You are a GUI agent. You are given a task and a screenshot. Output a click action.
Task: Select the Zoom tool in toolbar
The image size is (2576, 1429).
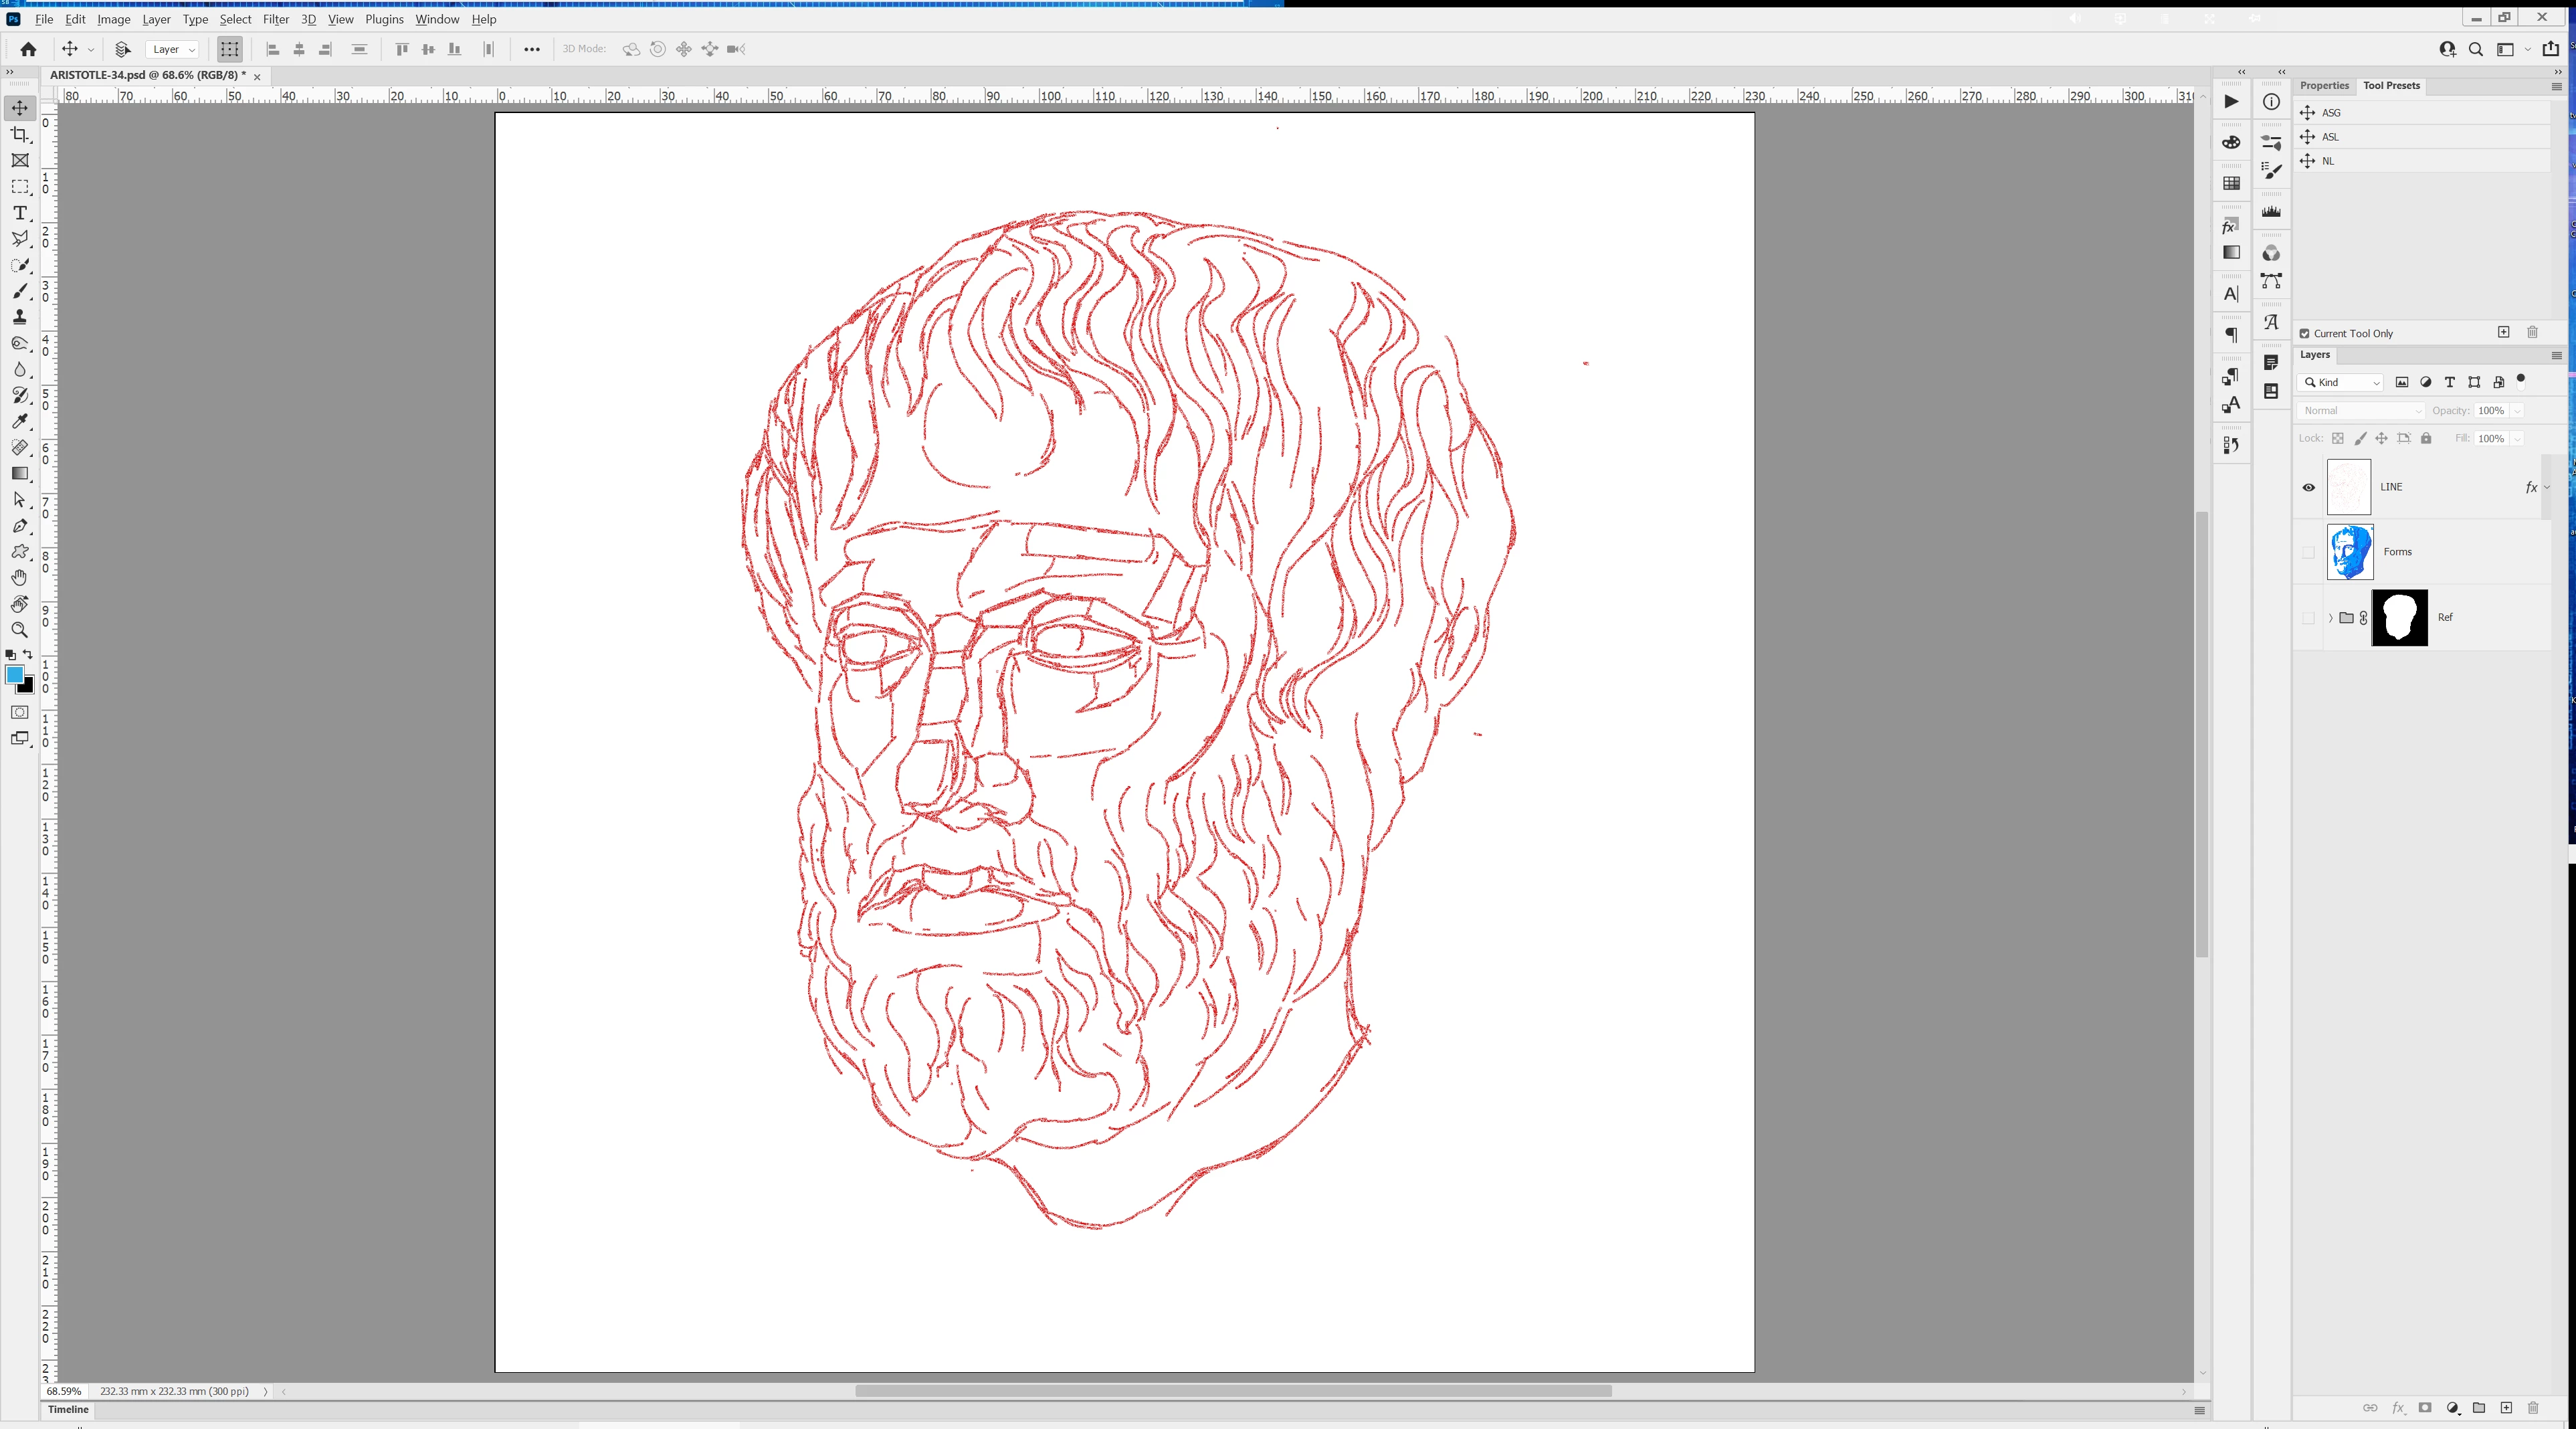[19, 630]
